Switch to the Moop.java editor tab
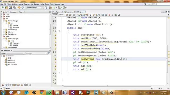Screen dimensions: 170x95 tap(69, 12)
